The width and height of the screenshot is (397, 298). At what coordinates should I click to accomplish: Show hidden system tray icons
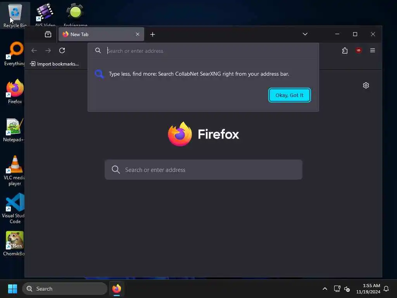325,289
